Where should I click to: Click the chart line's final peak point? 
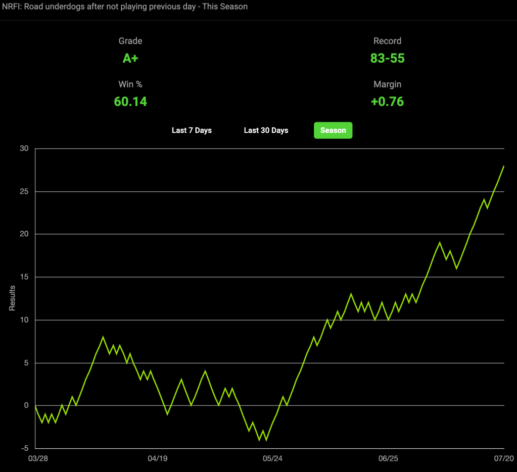coord(503,167)
